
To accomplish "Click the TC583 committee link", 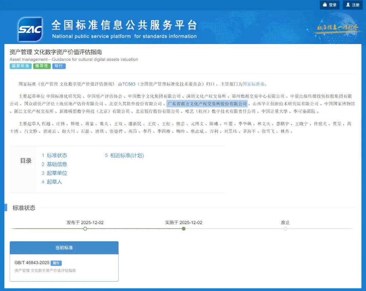I will coord(129,84).
